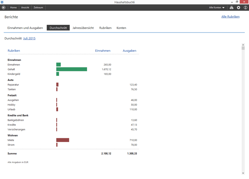Image resolution: width=249 pixels, height=179 pixels.
Task: Open settings via the gear icon
Action: pos(238,7)
